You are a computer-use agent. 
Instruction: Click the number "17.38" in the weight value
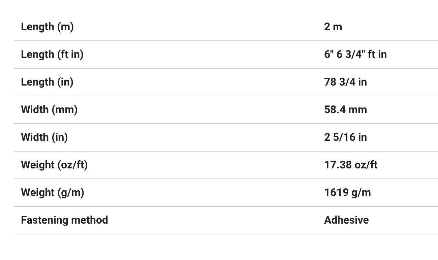click(338, 165)
